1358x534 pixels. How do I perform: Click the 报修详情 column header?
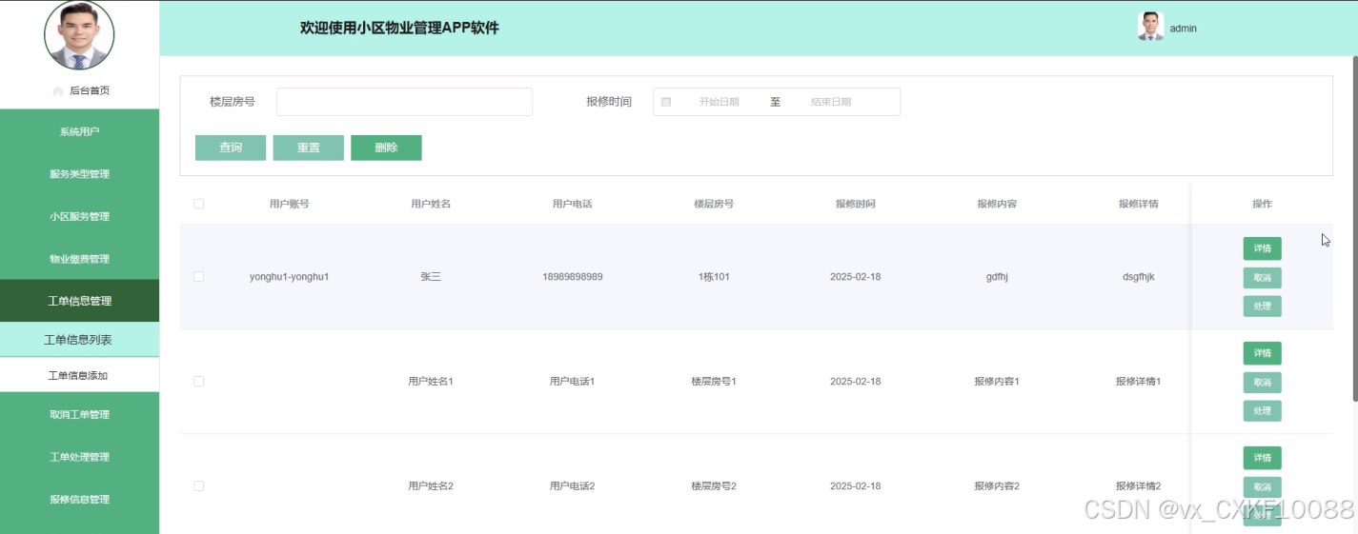coord(1139,204)
